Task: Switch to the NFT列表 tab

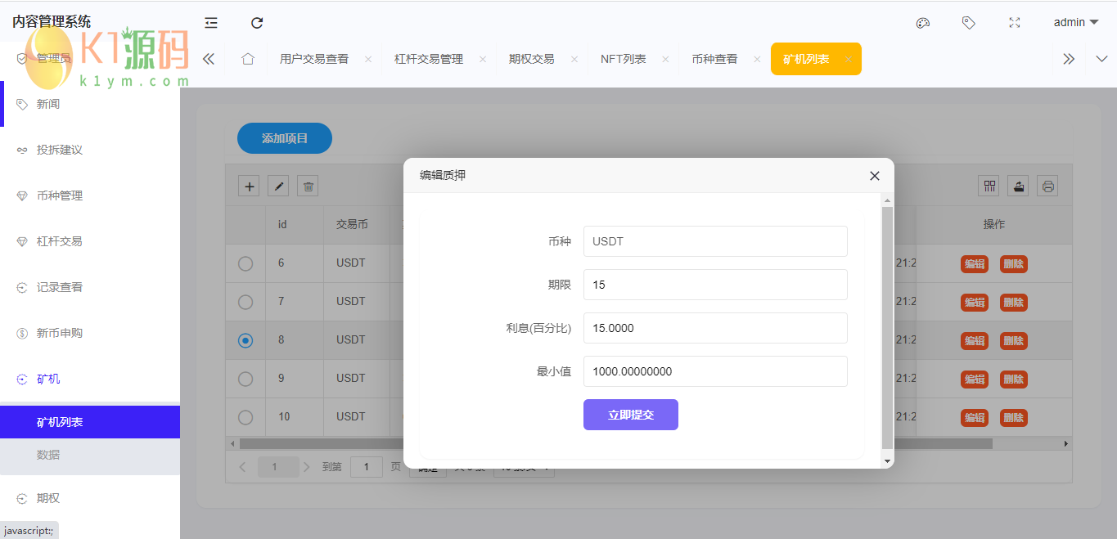Action: point(623,59)
